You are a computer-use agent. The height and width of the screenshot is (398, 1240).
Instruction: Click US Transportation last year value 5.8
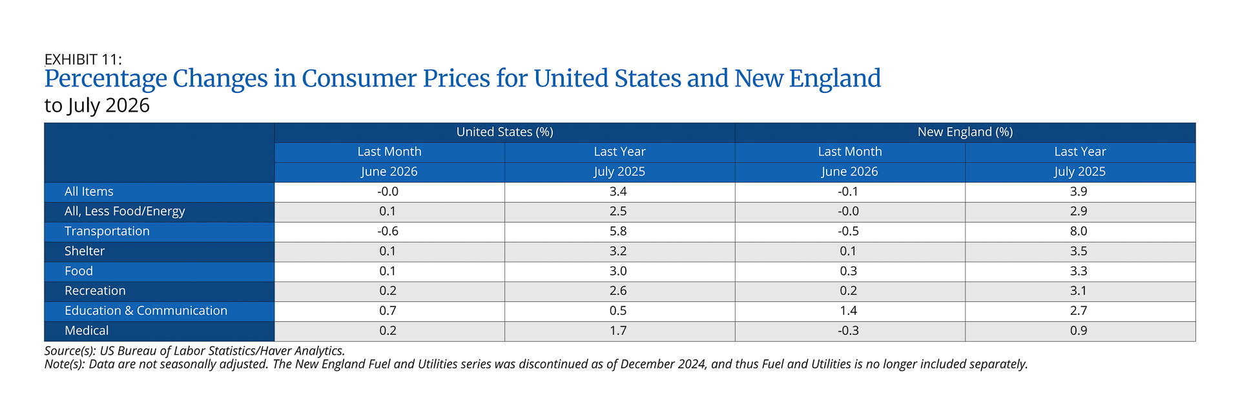click(x=618, y=231)
